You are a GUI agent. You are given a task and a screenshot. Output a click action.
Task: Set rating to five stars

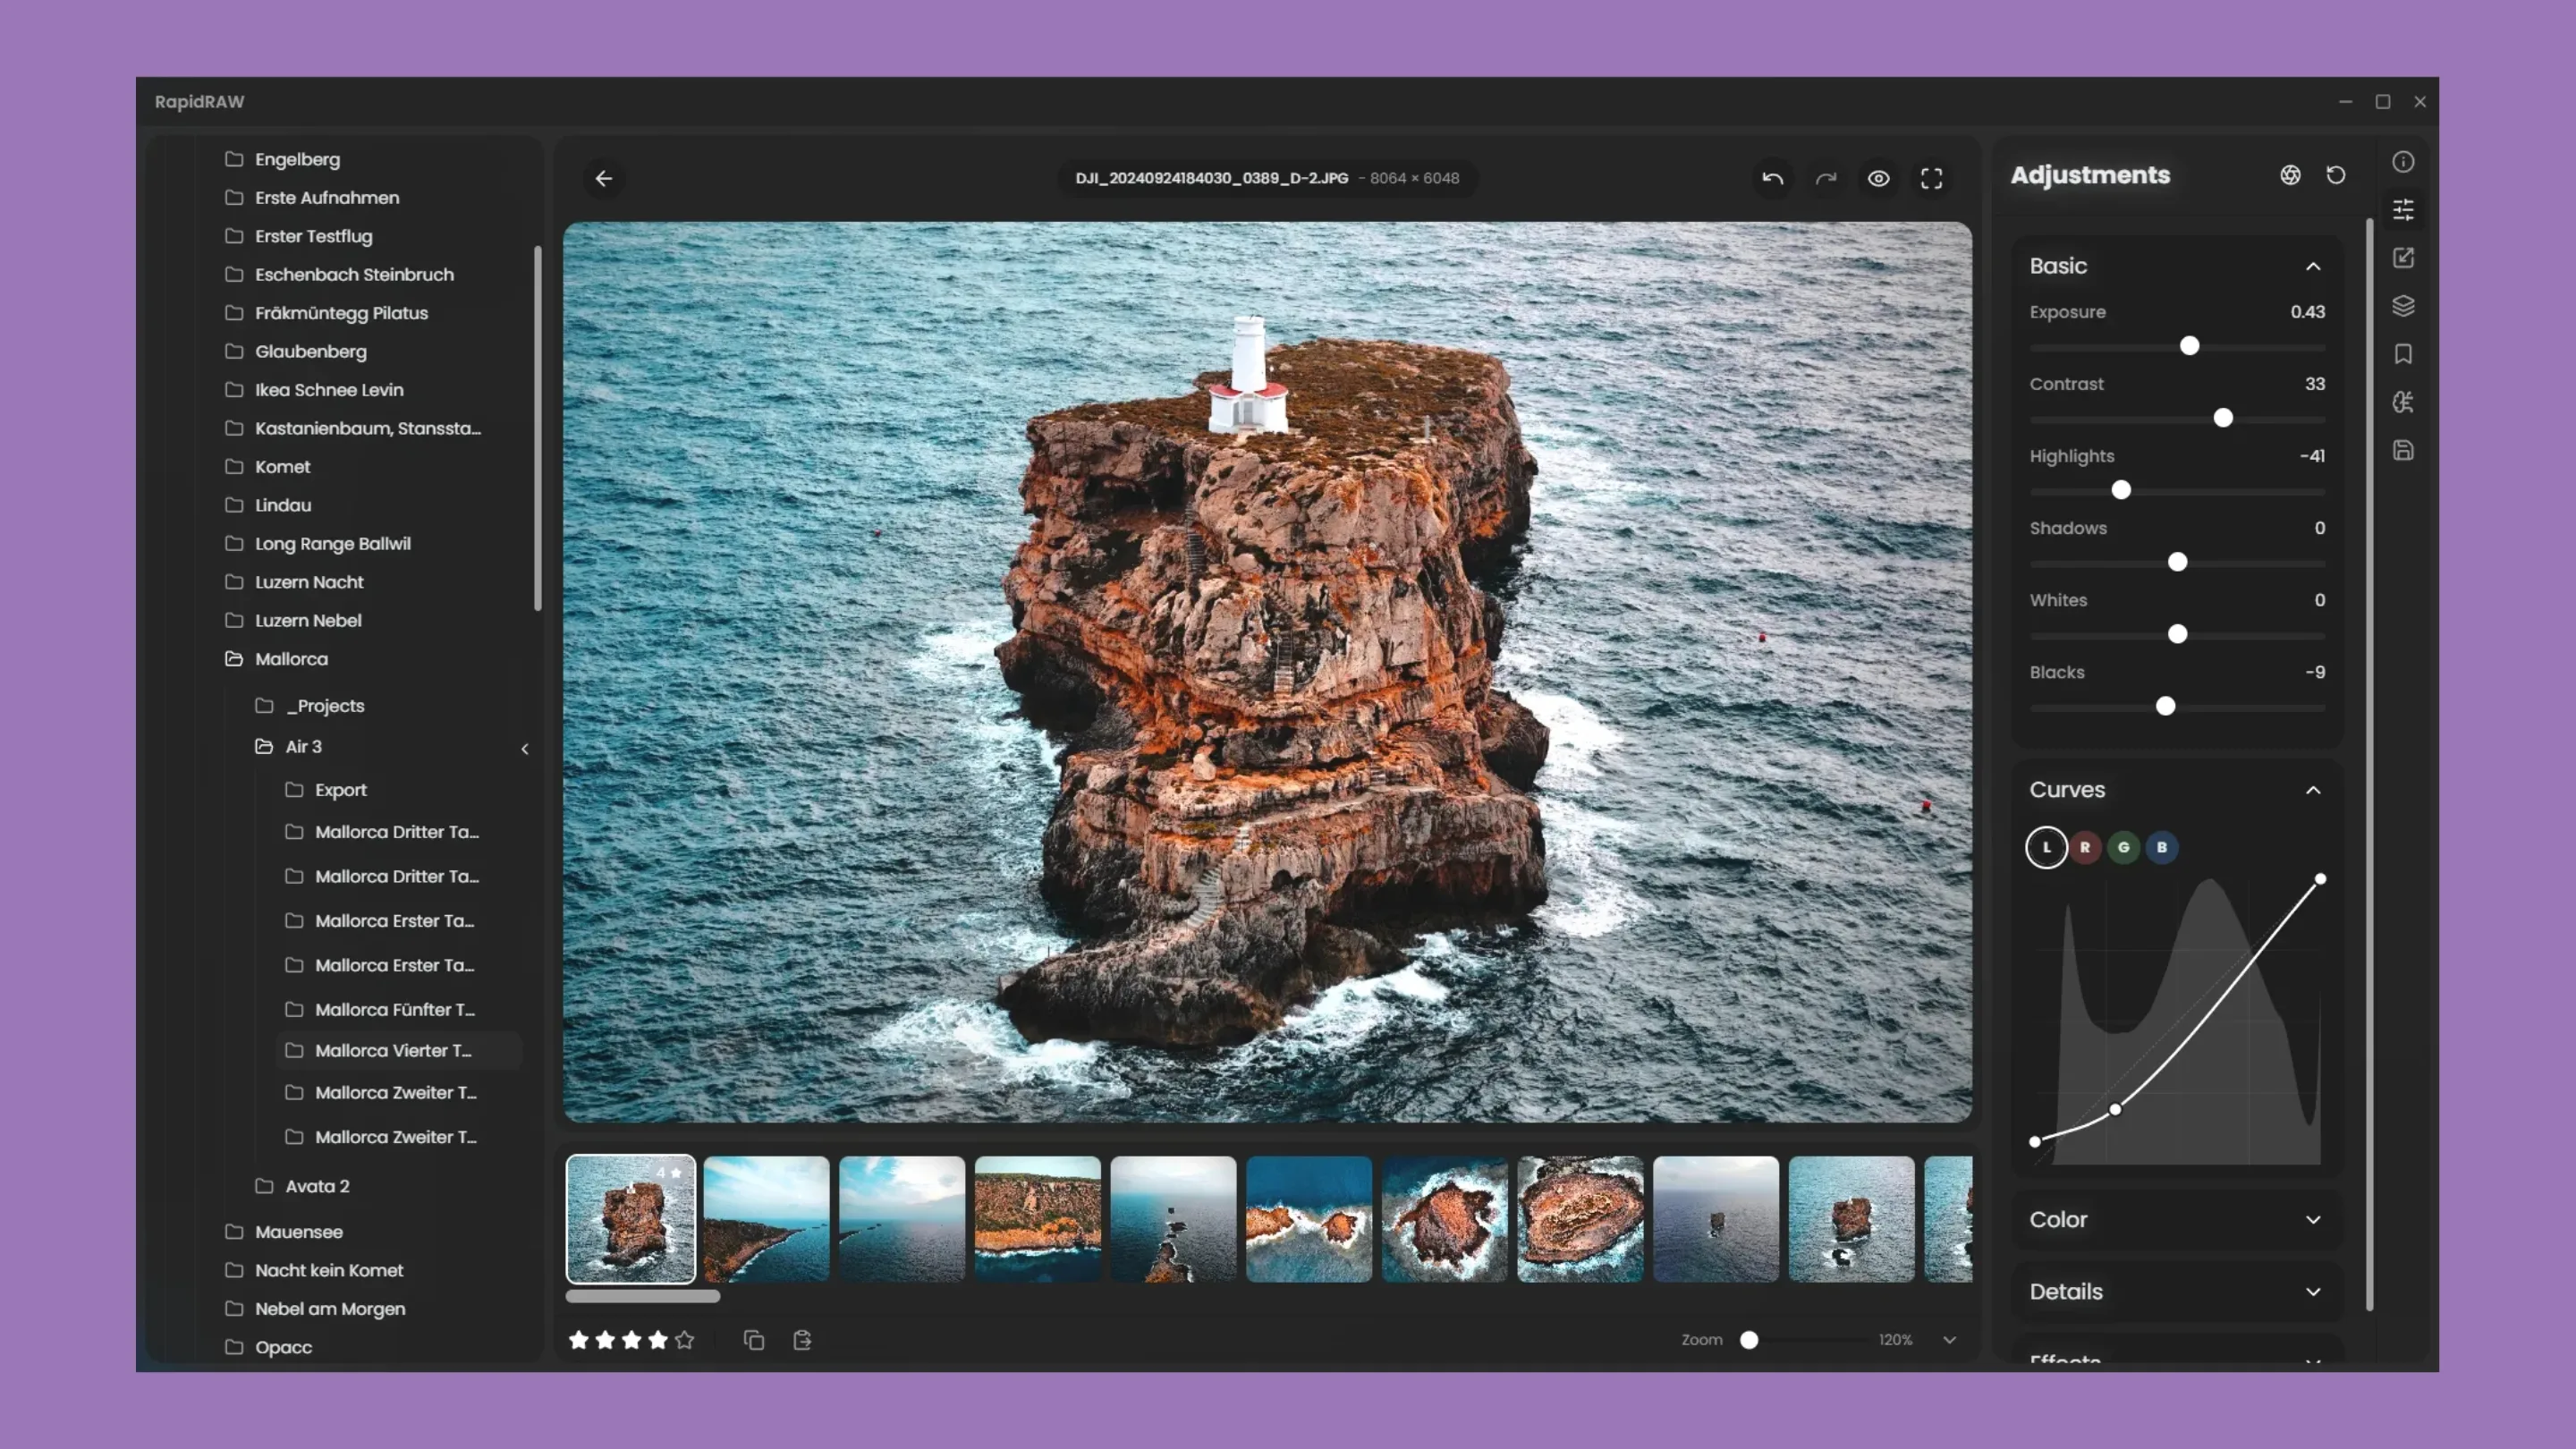click(x=684, y=1340)
